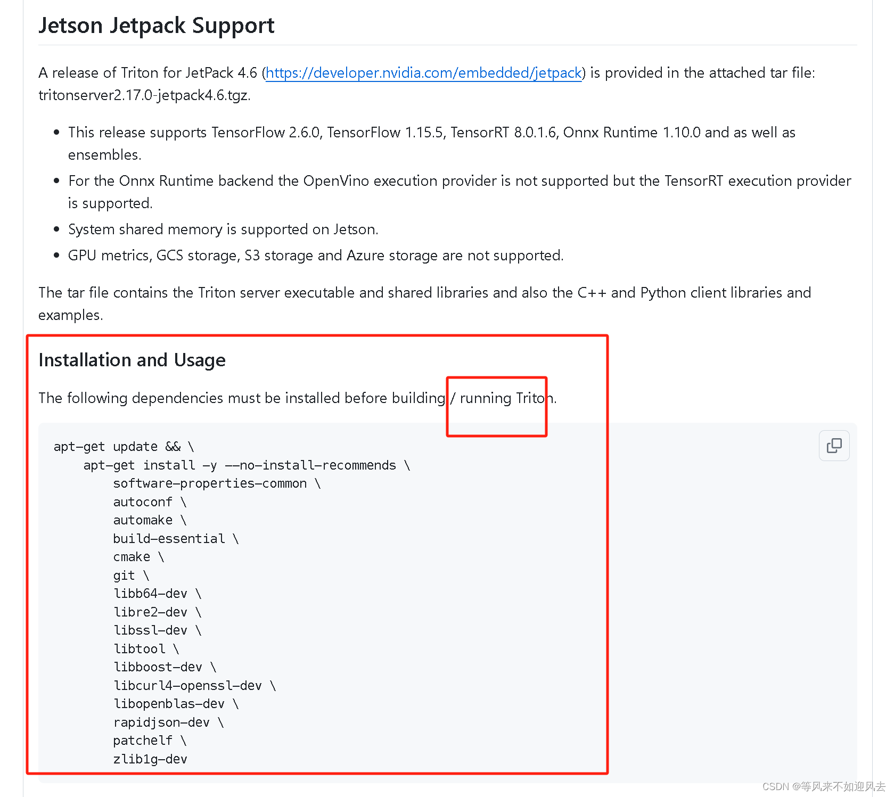The image size is (894, 797).
Task: Click the 'libcurl4-openssl-dev' package line
Action: click(194, 686)
